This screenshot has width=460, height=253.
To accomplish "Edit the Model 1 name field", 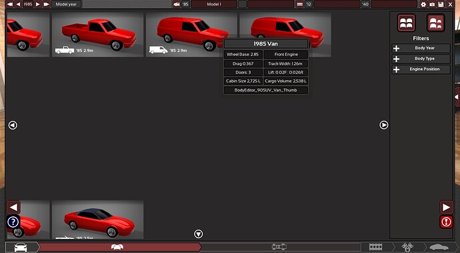I will tap(214, 4).
